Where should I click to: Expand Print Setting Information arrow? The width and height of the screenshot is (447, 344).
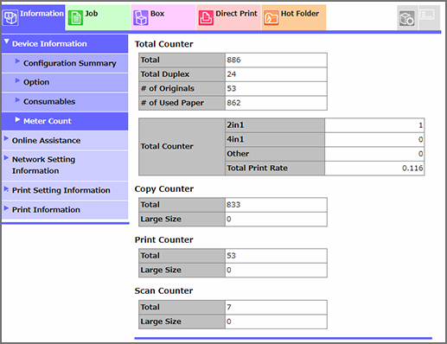coord(6,188)
